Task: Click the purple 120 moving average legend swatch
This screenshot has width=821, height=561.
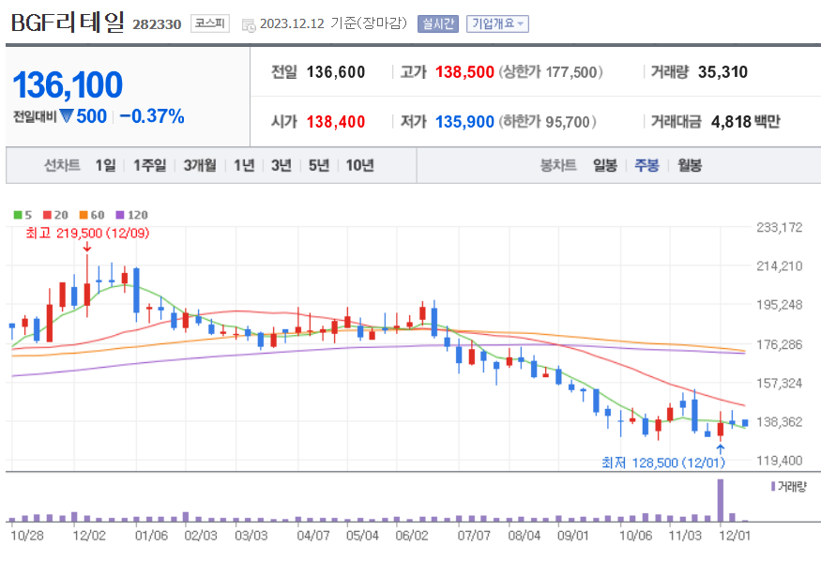Action: tap(120, 215)
